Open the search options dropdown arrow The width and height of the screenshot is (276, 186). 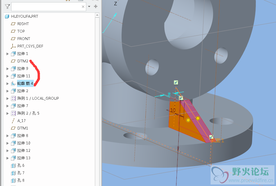pos(89,7)
